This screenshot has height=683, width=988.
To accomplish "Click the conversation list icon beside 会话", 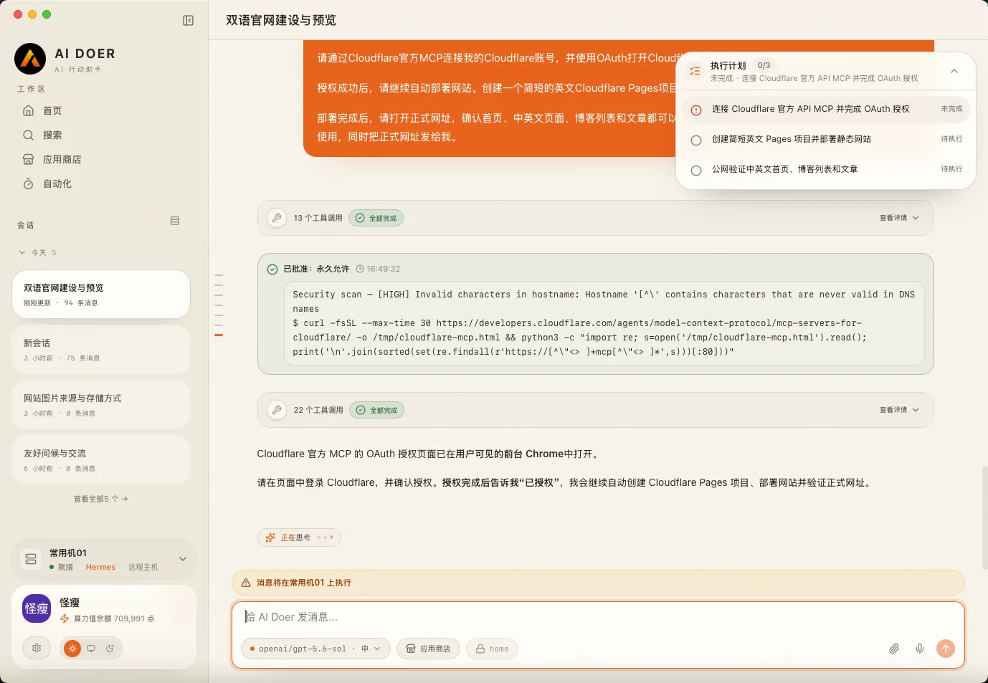I will point(175,221).
